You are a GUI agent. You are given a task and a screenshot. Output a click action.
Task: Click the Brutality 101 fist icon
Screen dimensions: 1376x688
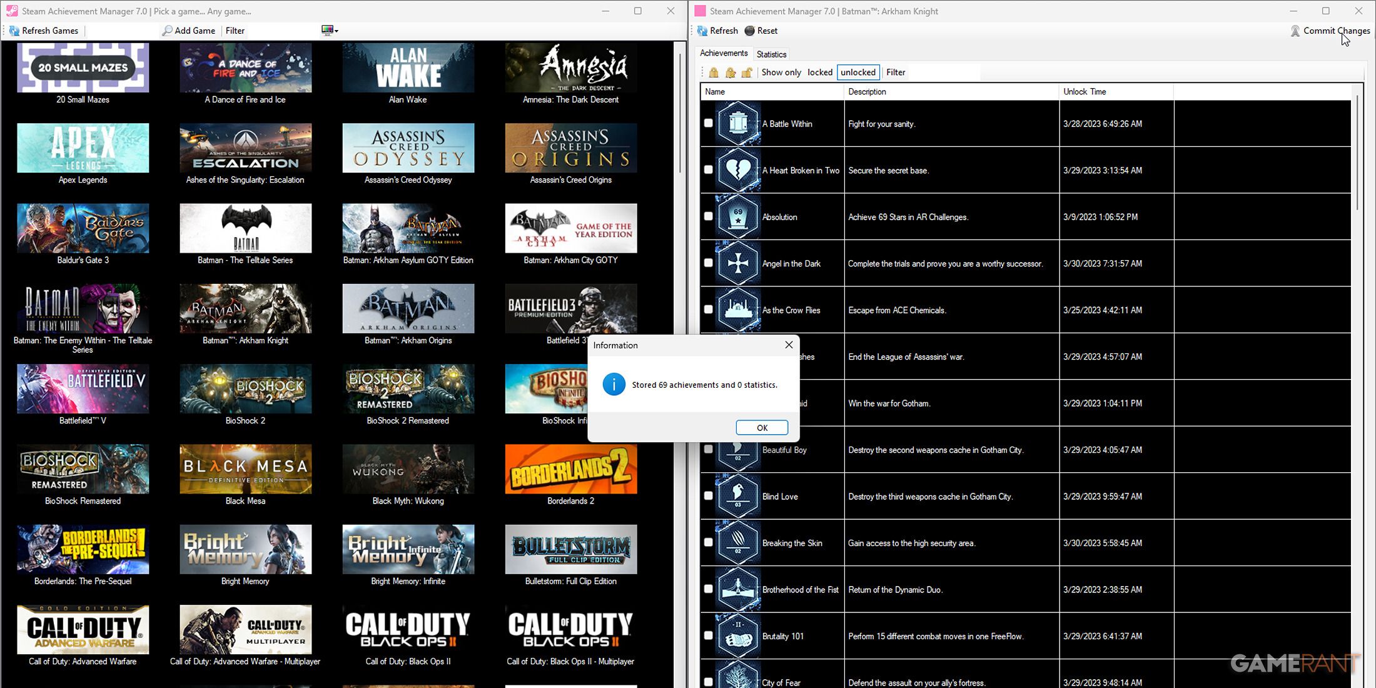pos(738,636)
